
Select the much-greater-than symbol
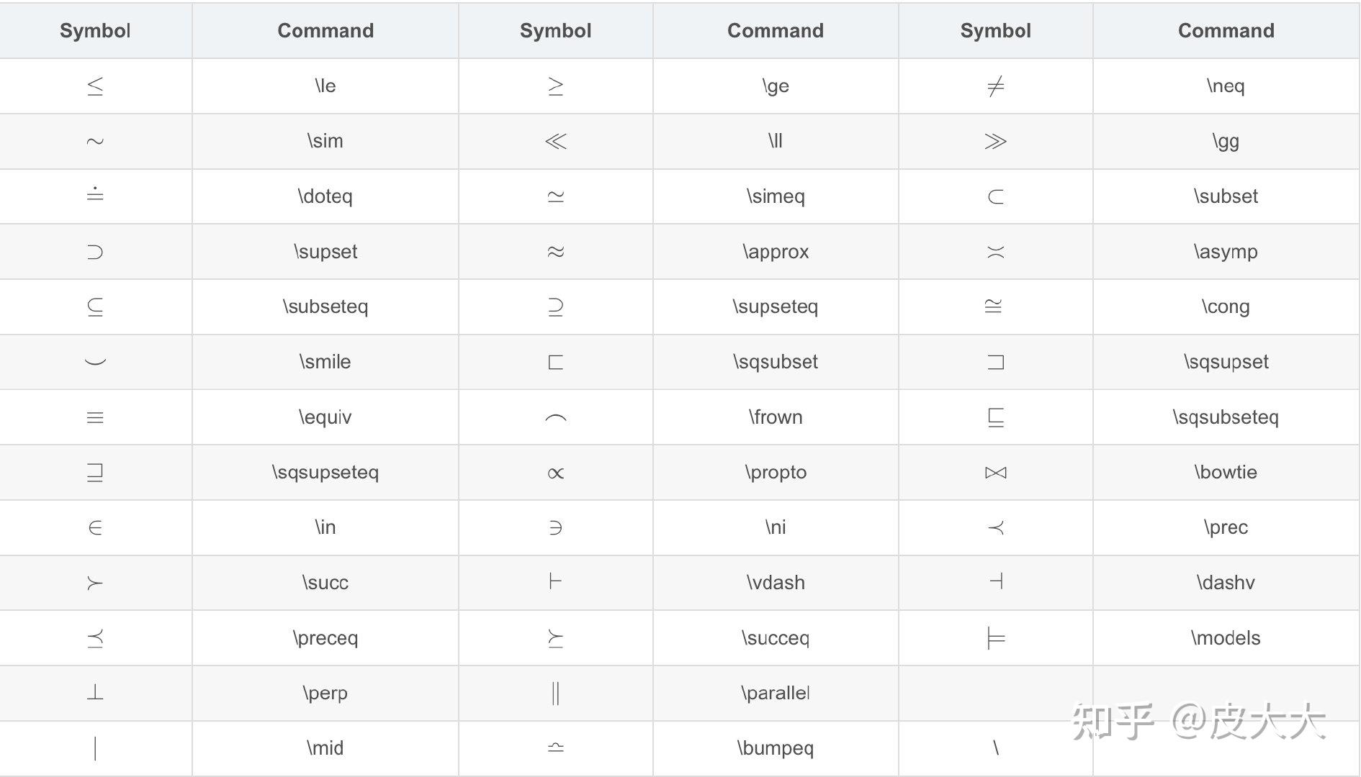coord(995,141)
